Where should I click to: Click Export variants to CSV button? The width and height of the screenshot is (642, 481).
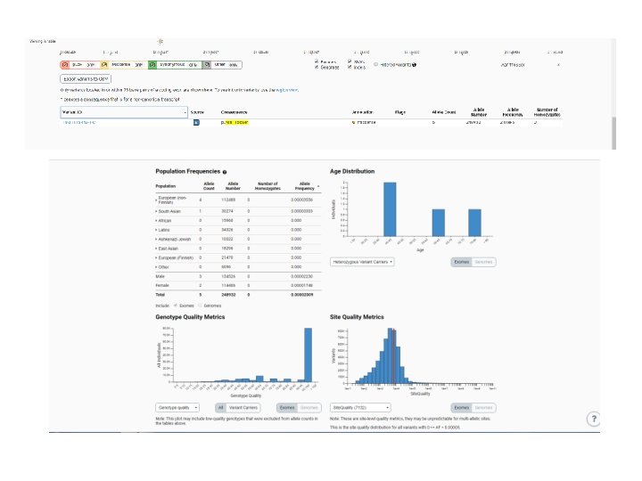tap(86, 78)
